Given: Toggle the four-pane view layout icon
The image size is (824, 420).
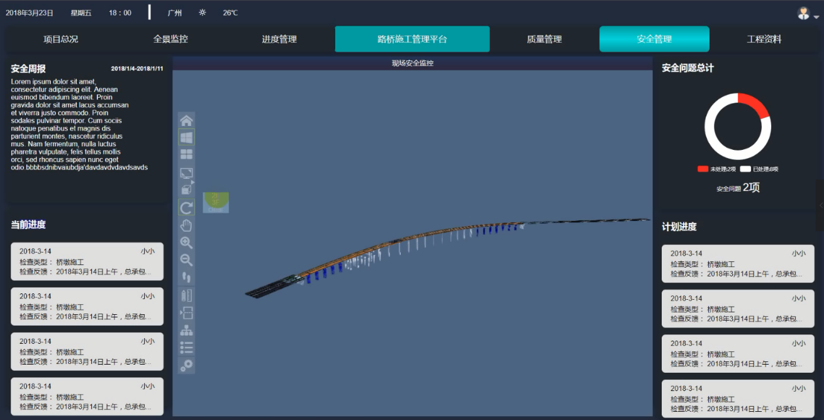Looking at the screenshot, I should tap(187, 154).
